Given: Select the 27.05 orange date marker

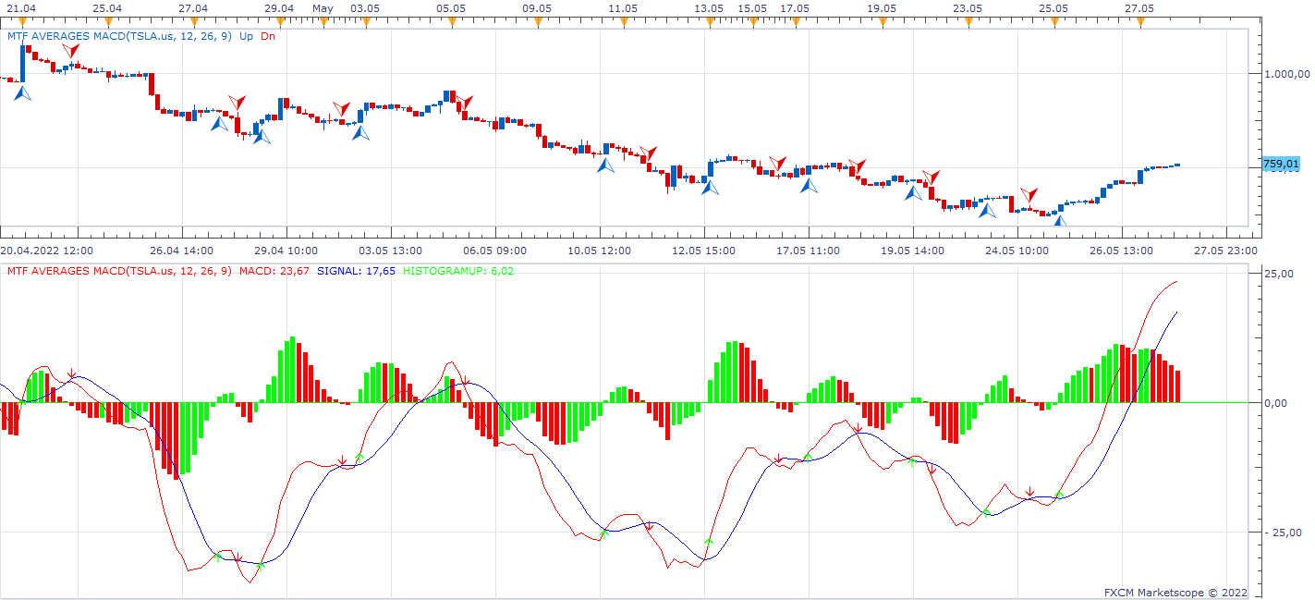Looking at the screenshot, I should 1139,21.
